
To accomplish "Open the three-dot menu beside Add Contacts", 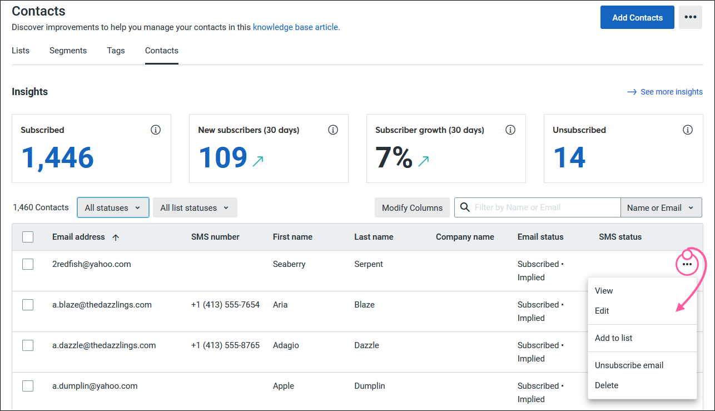I will (691, 17).
